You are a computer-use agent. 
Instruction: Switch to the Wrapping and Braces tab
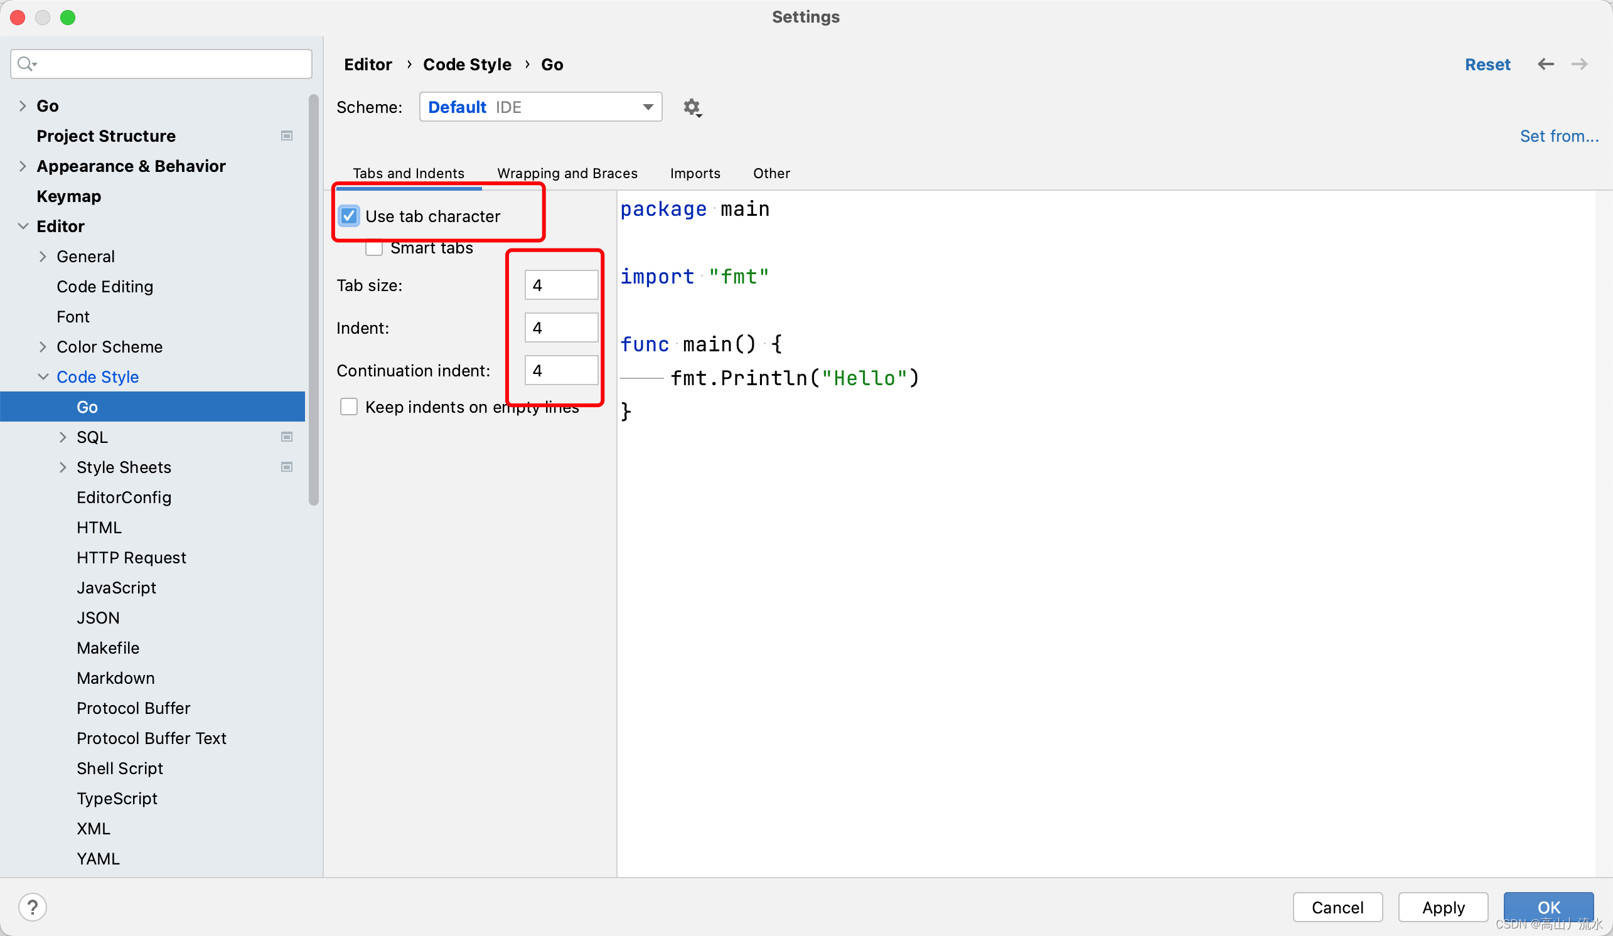(567, 173)
